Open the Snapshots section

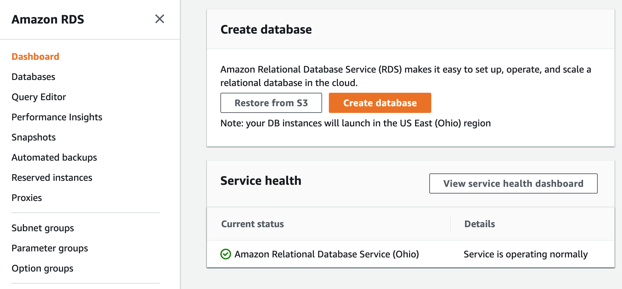pos(34,137)
